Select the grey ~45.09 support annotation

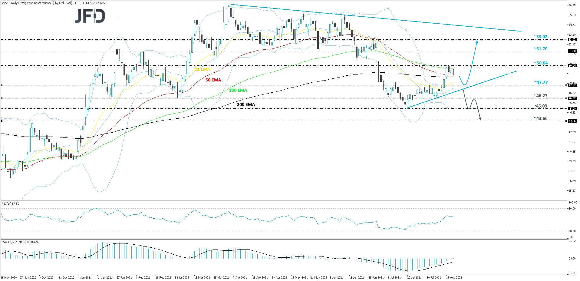(x=541, y=106)
